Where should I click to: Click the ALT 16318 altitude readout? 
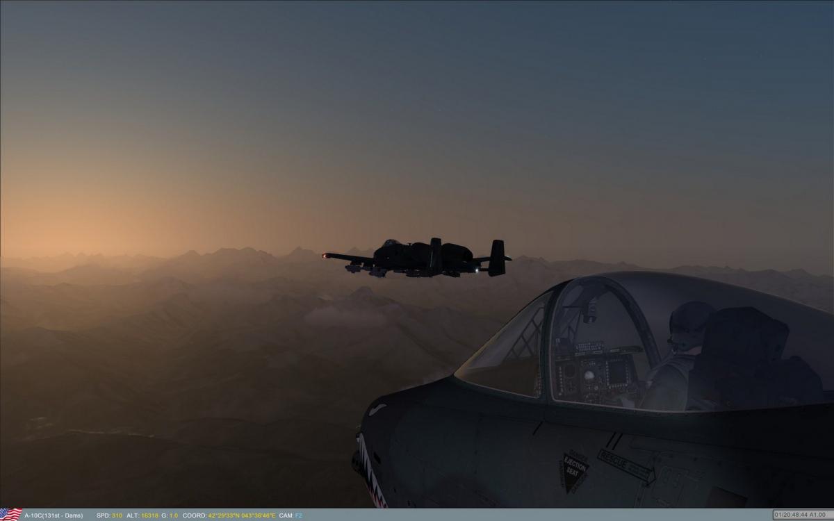pos(142,515)
